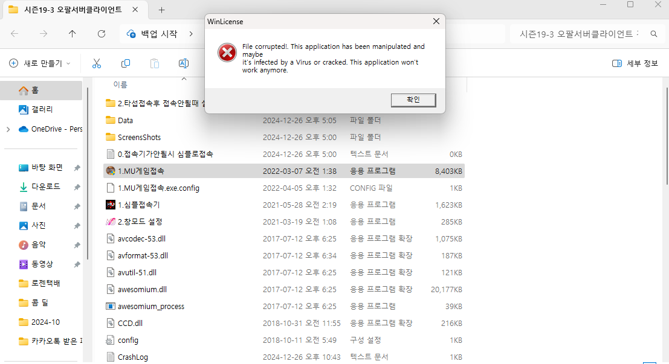Screen dimensions: 669x364
Task: Select the Data folder
Action: (x=125, y=120)
